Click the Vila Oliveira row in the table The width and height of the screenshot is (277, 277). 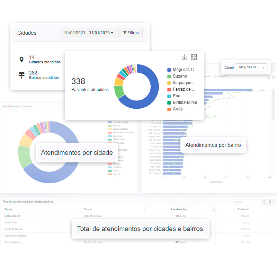(x=138, y=223)
